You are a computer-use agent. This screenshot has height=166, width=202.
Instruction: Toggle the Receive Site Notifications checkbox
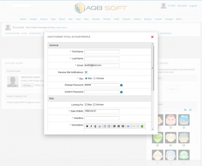tap(86, 72)
